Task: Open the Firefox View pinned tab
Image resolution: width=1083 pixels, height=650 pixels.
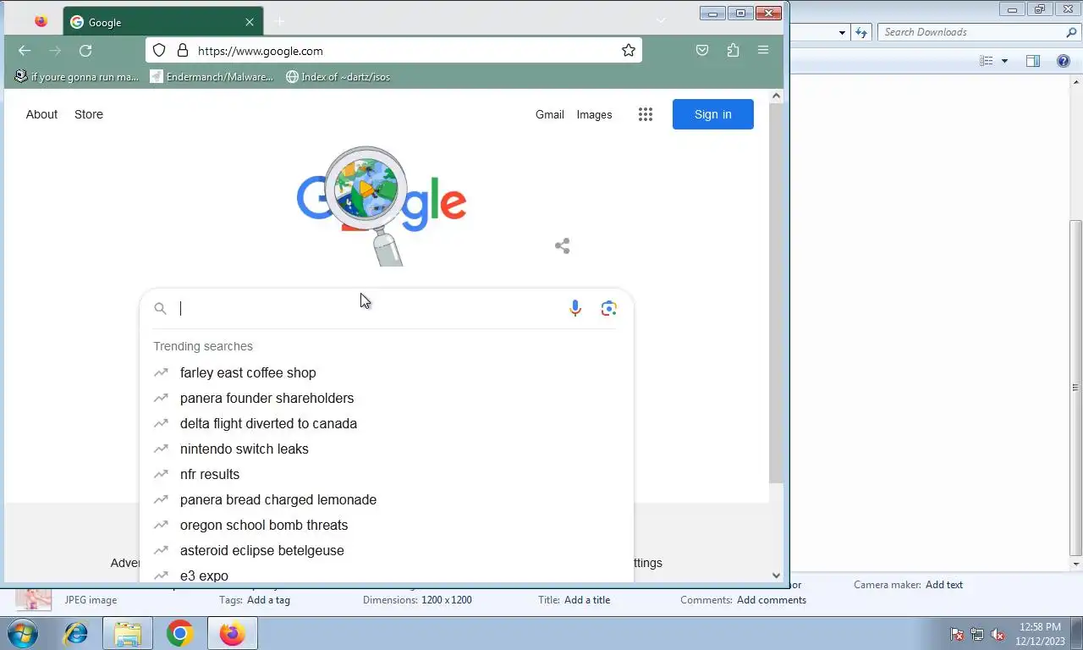Action: point(41,22)
